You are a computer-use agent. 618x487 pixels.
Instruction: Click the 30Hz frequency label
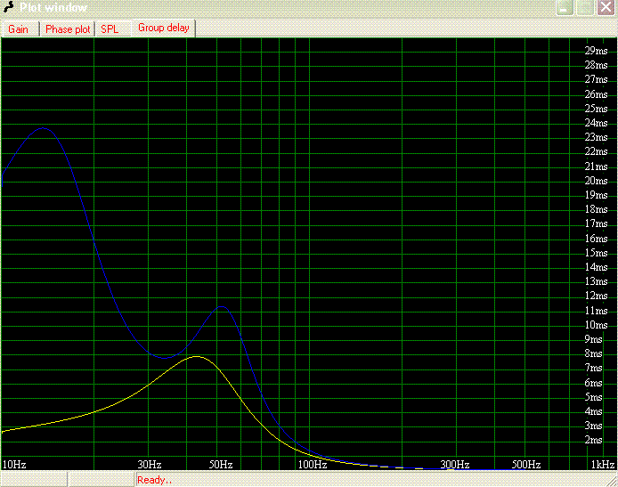click(x=150, y=465)
